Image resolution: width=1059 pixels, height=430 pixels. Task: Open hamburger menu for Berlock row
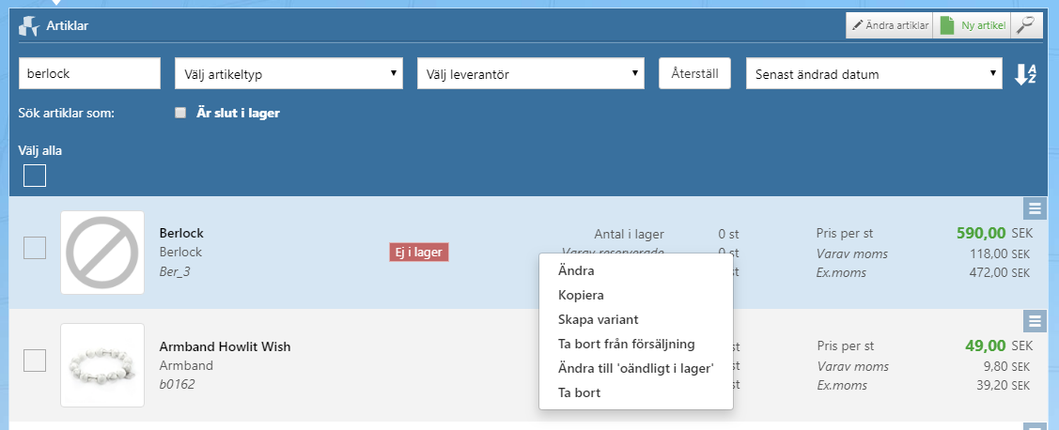(1035, 208)
